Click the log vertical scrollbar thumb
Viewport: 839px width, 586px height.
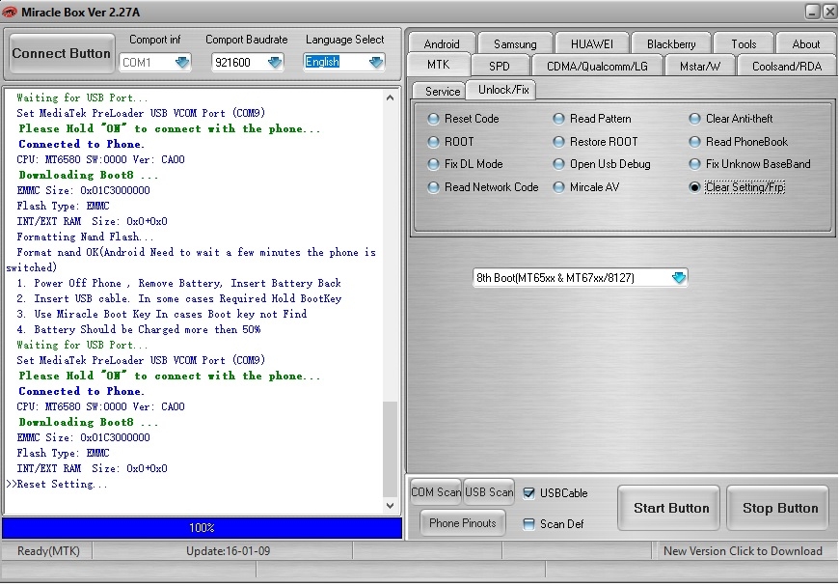390,449
